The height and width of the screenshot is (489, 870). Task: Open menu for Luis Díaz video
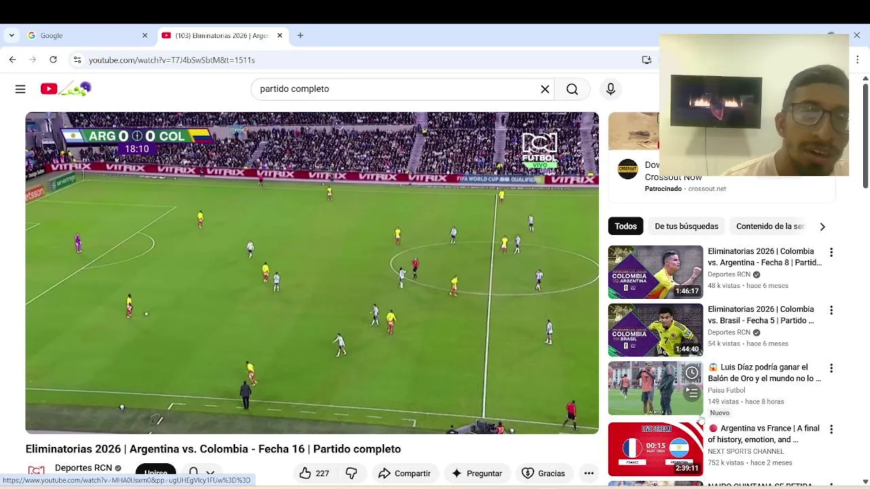(x=831, y=368)
